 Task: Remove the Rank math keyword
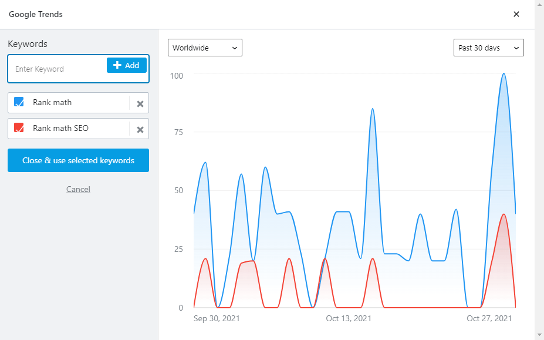[140, 104]
